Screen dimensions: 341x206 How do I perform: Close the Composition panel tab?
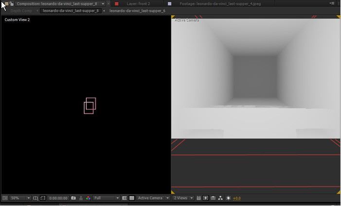pyautogui.click(x=108, y=4)
